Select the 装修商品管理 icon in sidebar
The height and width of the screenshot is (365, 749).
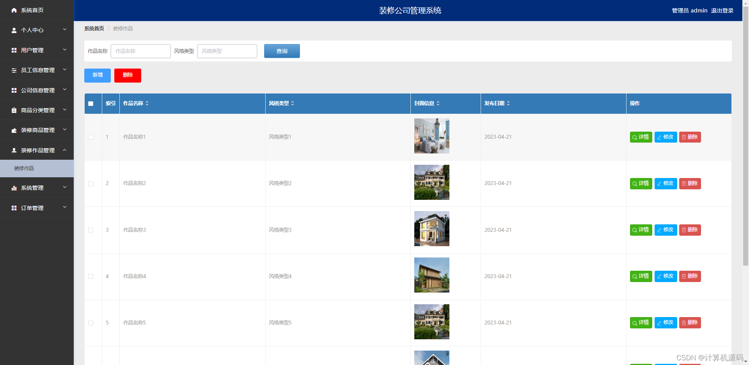coord(14,130)
